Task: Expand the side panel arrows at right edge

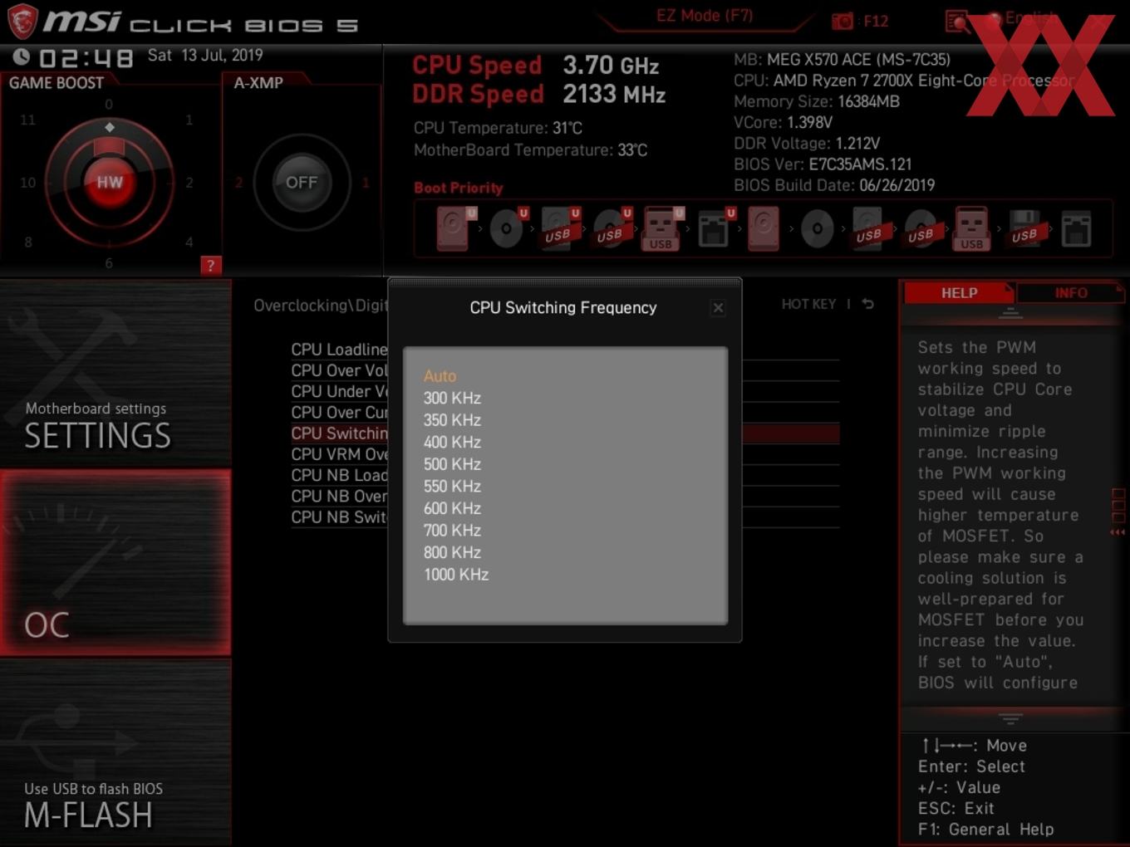Action: click(1118, 531)
